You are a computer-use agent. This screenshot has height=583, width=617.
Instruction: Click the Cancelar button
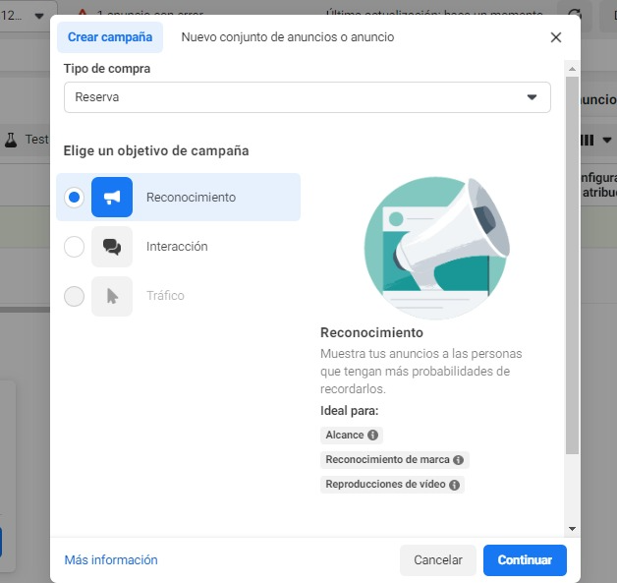tap(437, 560)
